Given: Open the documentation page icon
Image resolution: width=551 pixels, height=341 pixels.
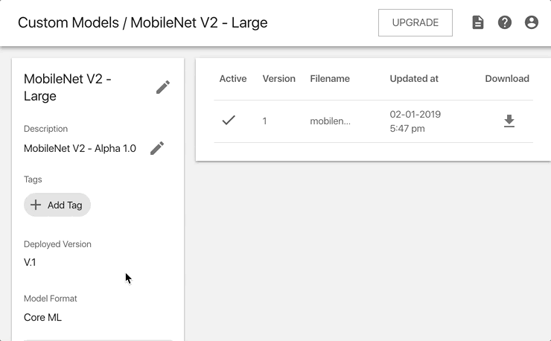Looking at the screenshot, I should pos(478,22).
